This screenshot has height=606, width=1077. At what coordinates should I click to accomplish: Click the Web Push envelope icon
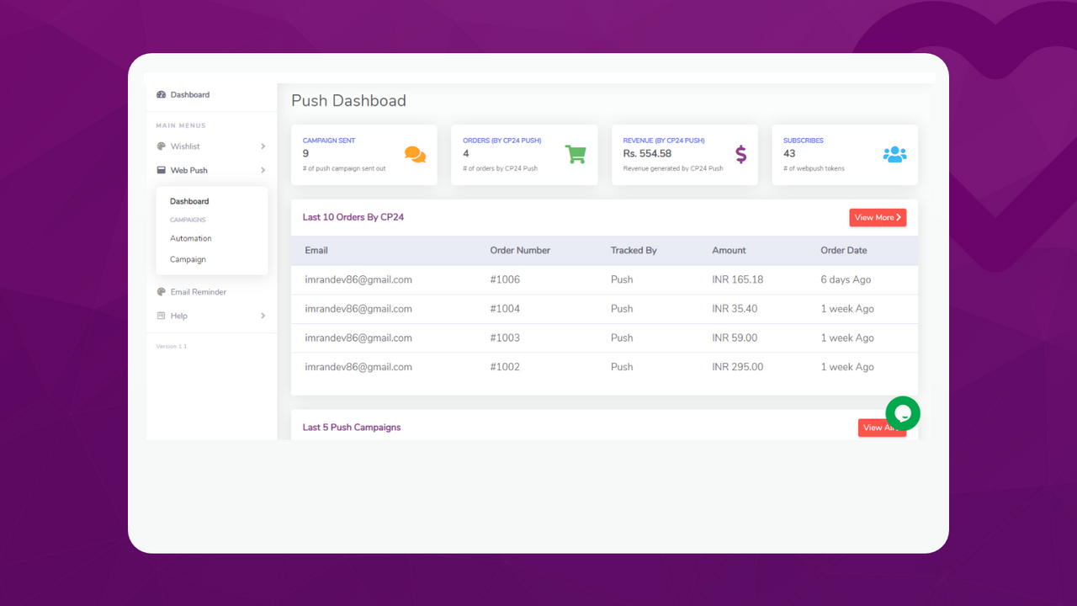click(161, 170)
